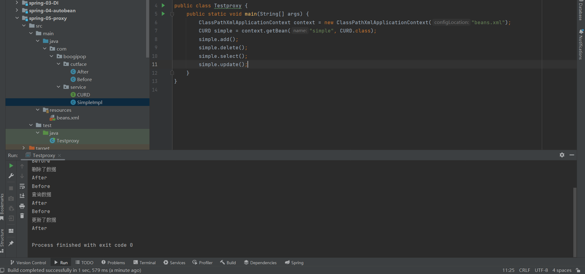Screen dimensions: 585x274
Task: Close the Testproxy run tab
Action: pos(59,156)
